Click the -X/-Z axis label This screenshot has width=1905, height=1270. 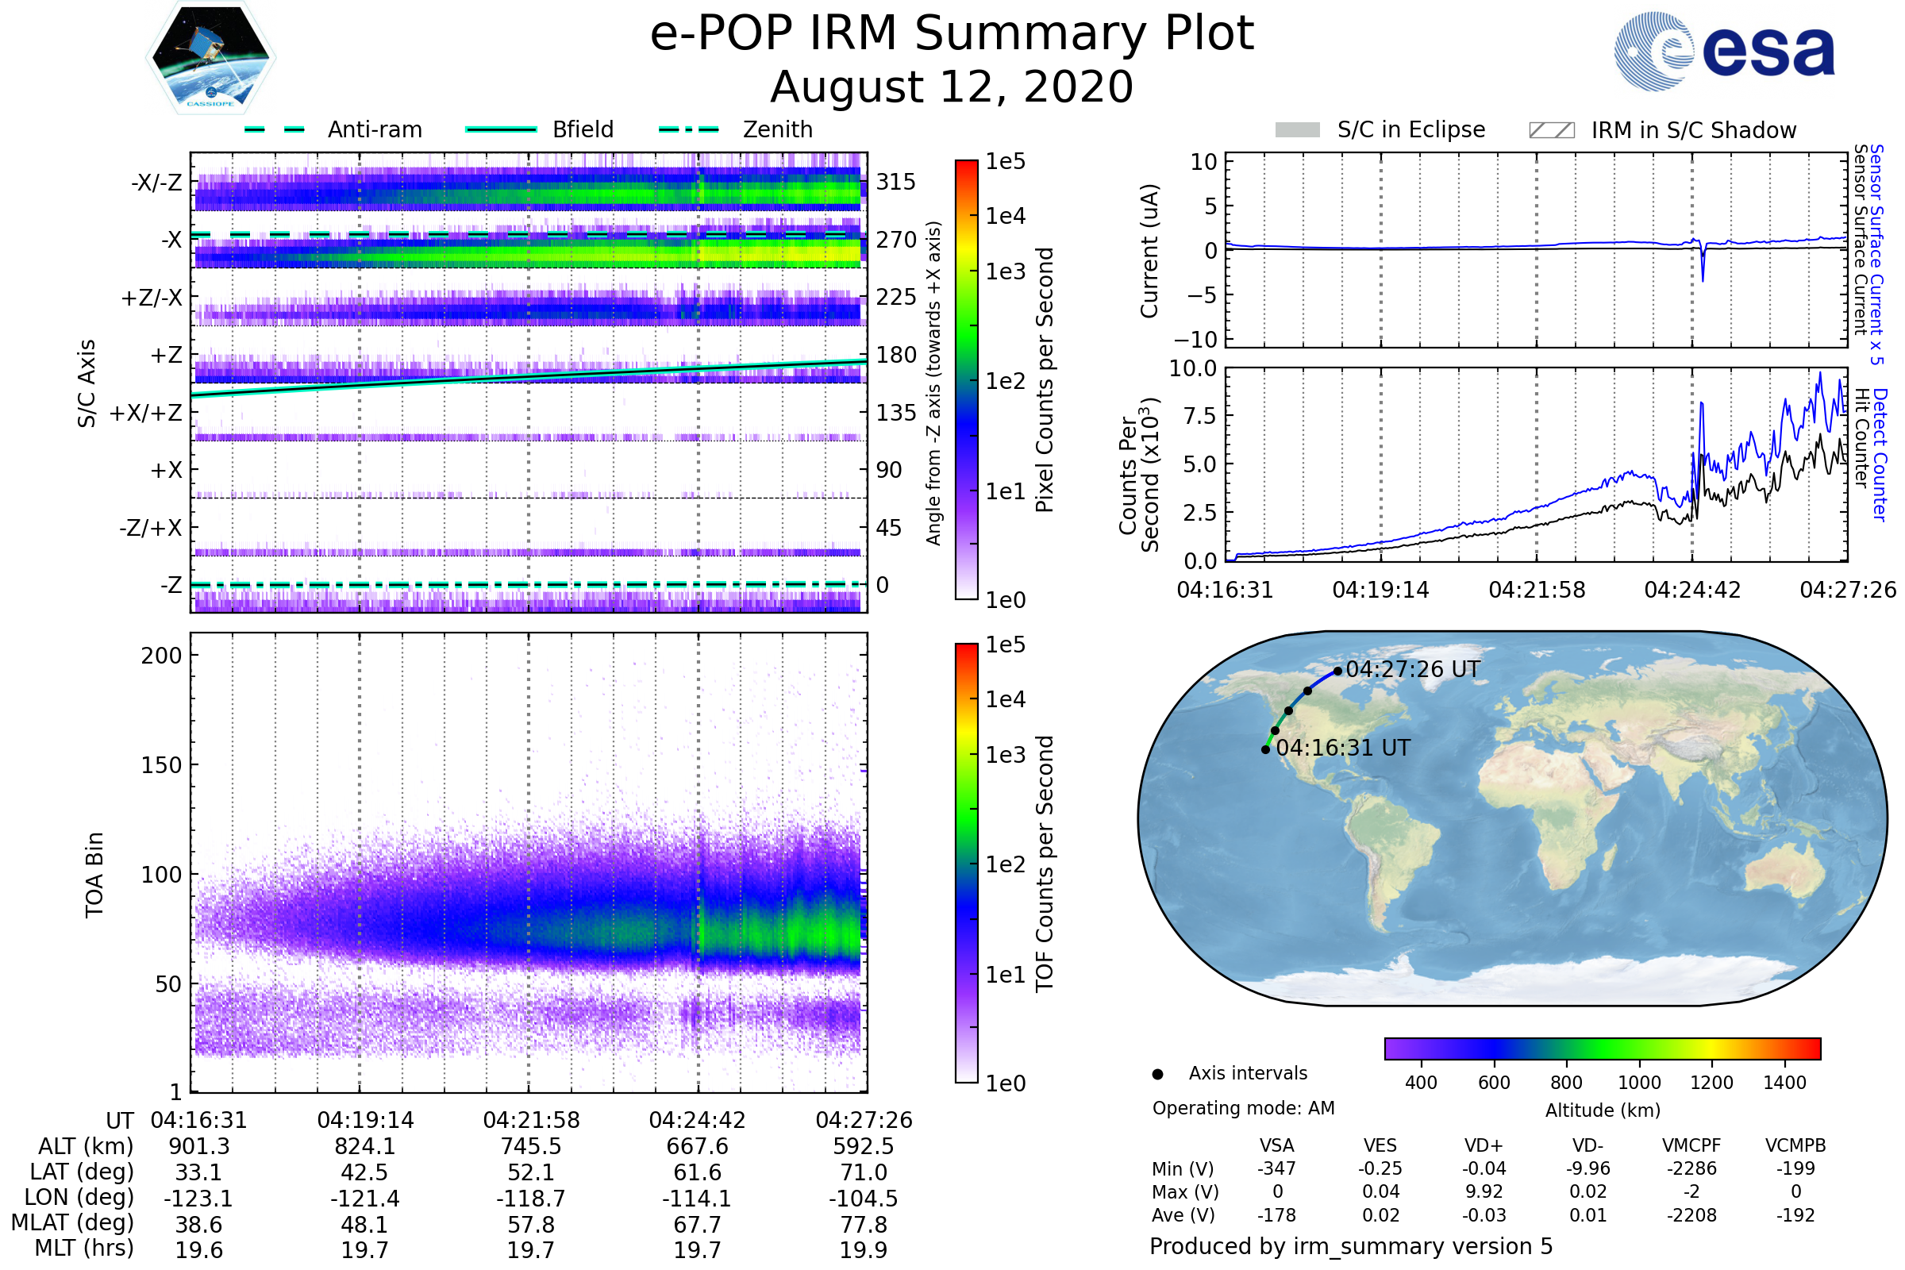[156, 183]
